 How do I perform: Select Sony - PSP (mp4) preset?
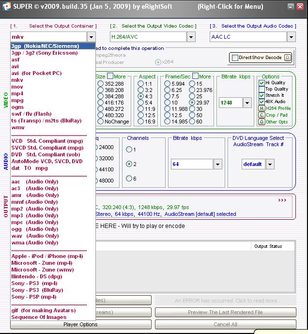[53, 297]
